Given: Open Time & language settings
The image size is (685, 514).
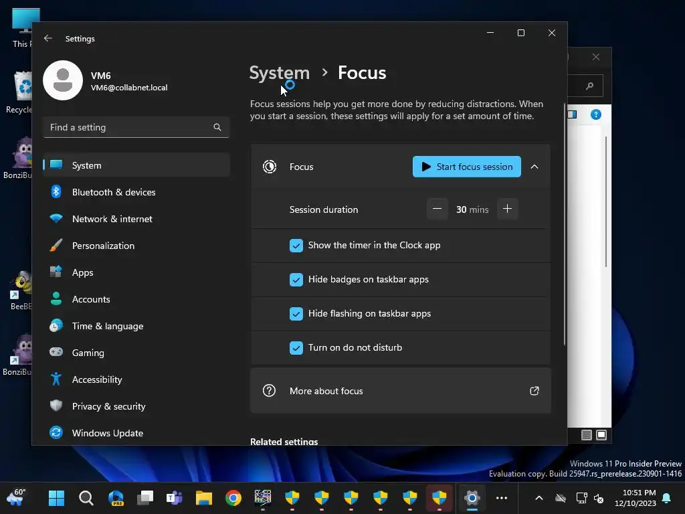Looking at the screenshot, I should pos(136,326).
